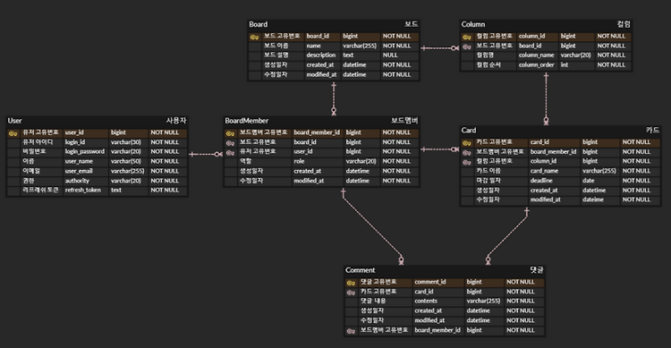Select user_name column in User table
671x348 pixels.
click(79, 161)
